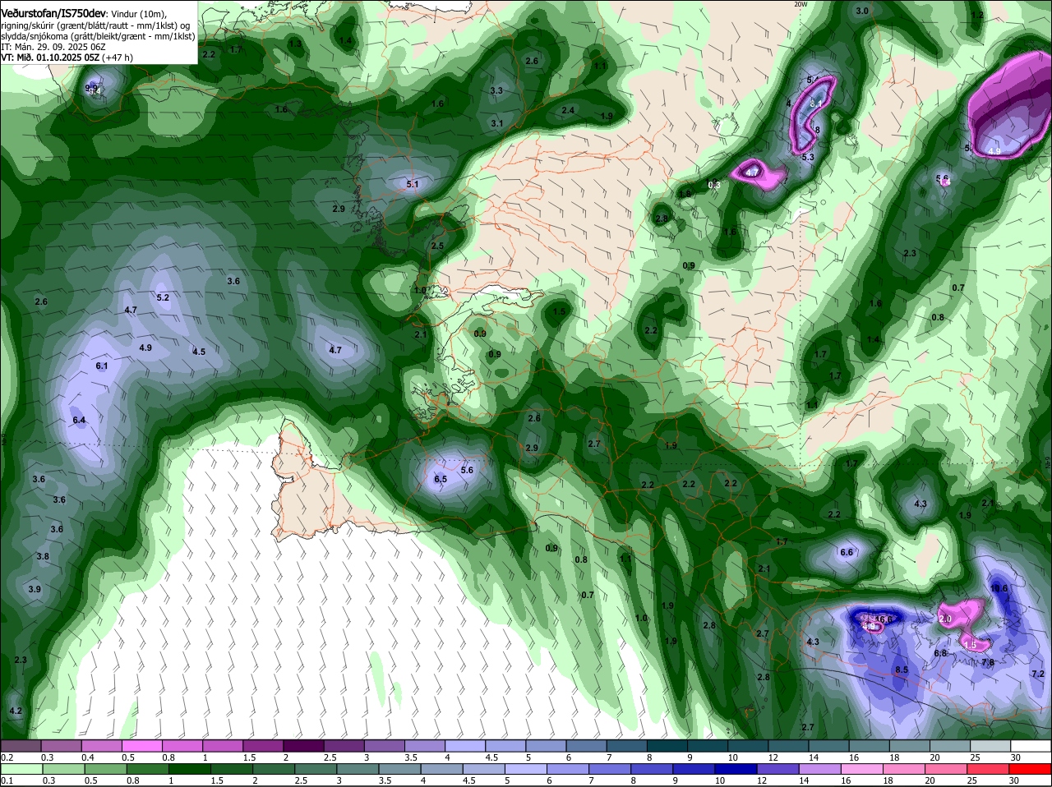Click the 6.6 precipitation value
Viewport: 1052px width, 787px height.
pos(847,552)
